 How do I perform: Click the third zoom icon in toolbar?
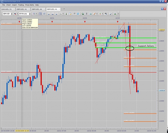[57, 14]
